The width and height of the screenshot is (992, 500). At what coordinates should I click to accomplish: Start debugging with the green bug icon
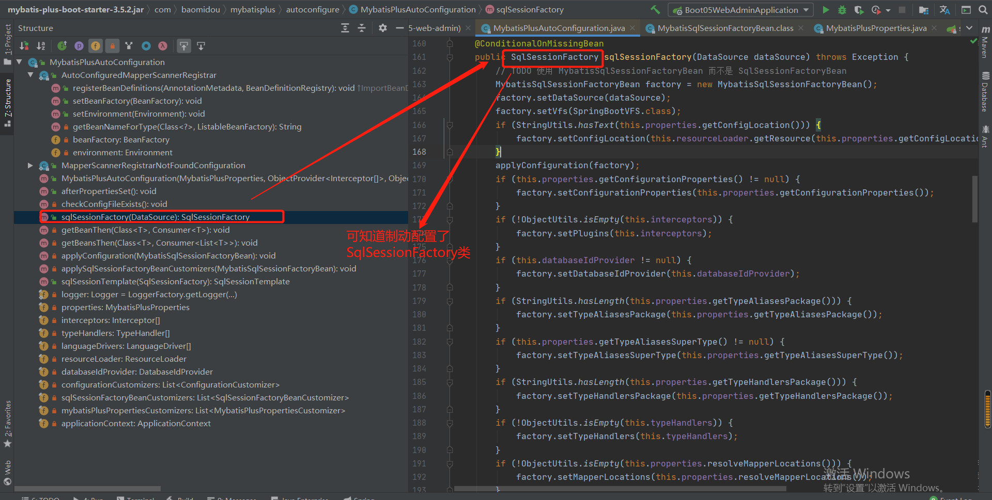click(842, 10)
